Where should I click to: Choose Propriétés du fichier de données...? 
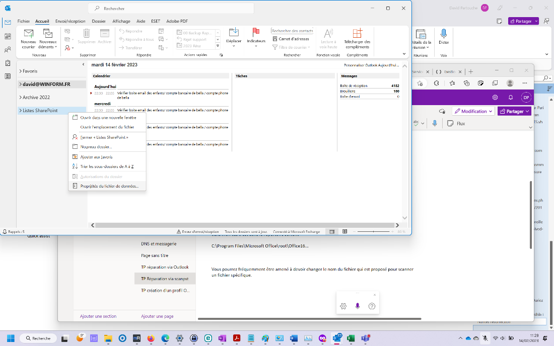coord(107,186)
